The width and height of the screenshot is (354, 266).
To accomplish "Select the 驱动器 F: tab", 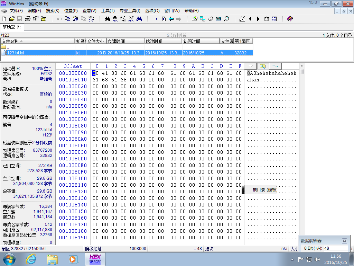I will (12, 27).
